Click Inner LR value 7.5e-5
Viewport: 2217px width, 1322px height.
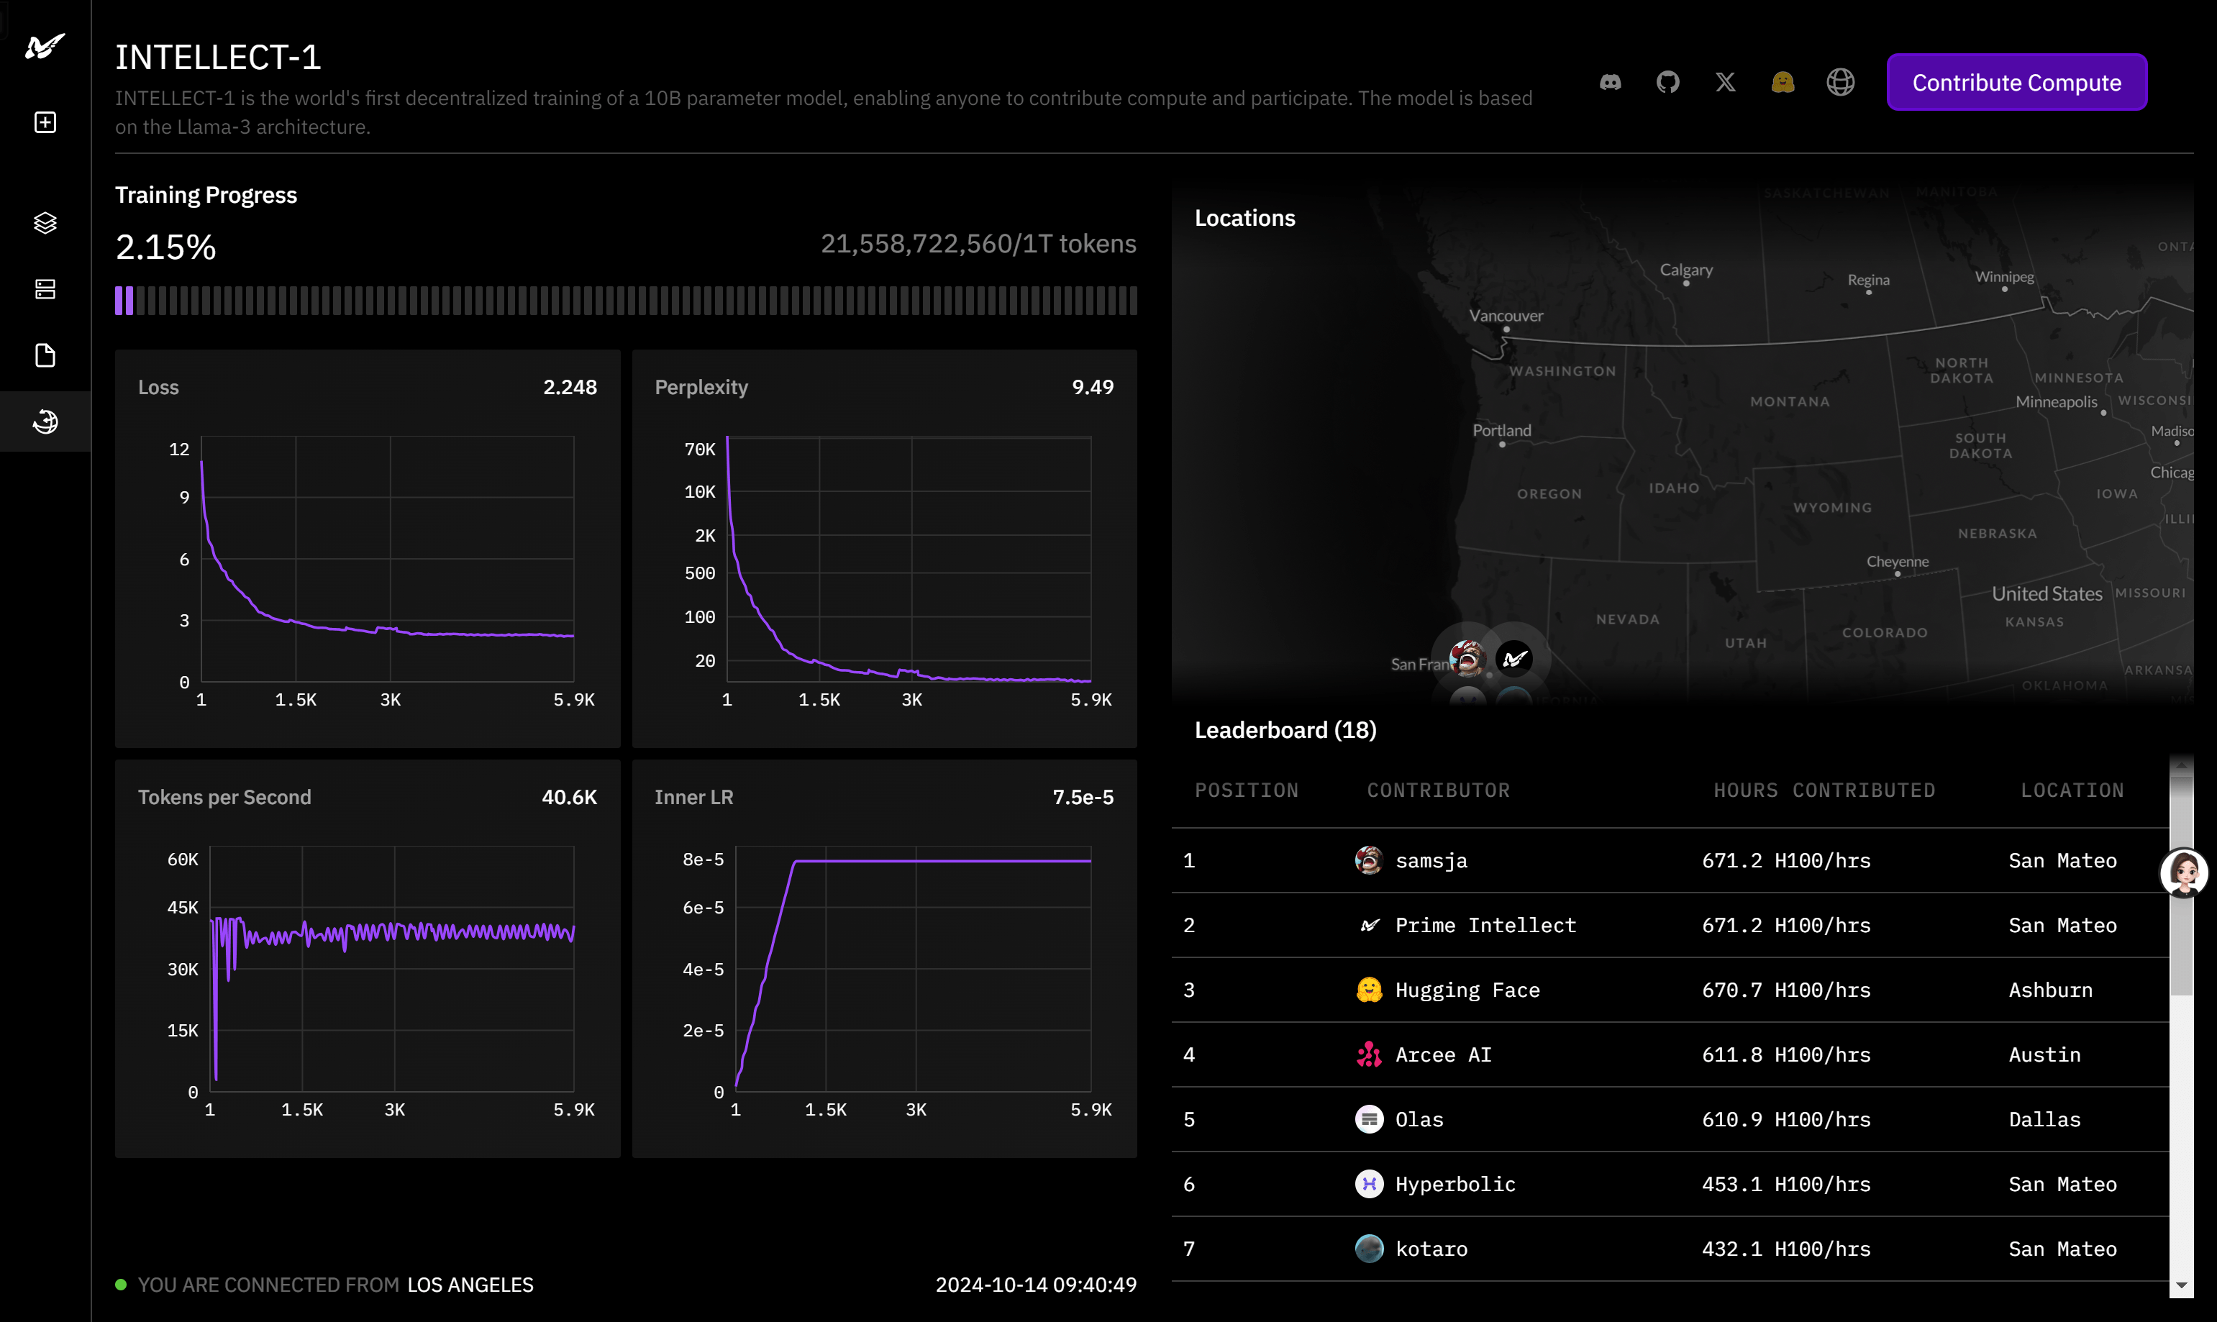point(1083,796)
